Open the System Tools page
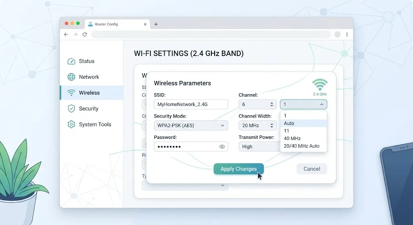The width and height of the screenshot is (413, 225). [x=92, y=124]
